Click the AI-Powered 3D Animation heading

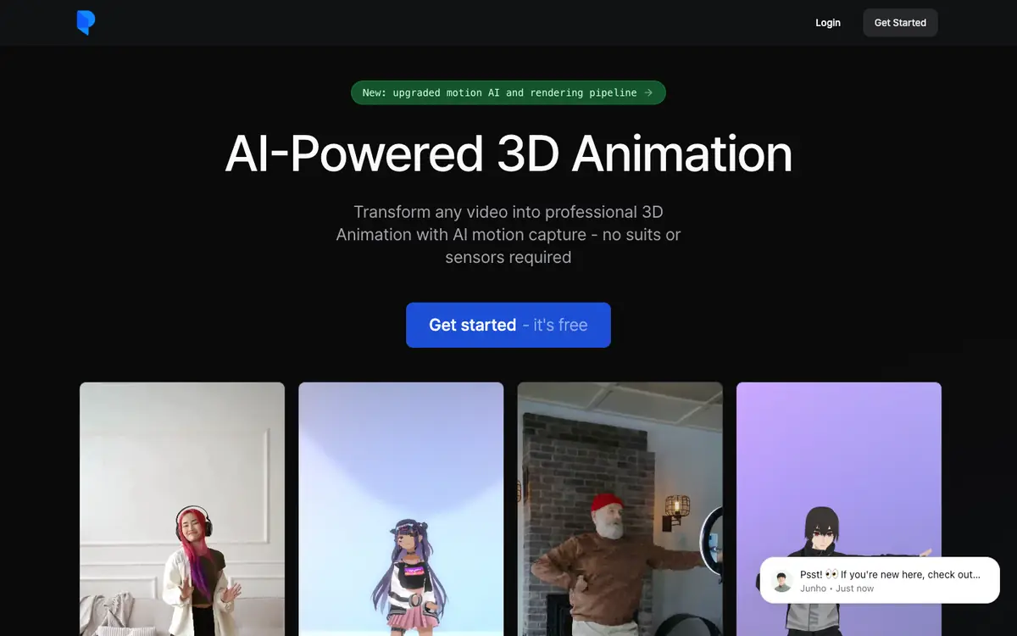pos(508,153)
